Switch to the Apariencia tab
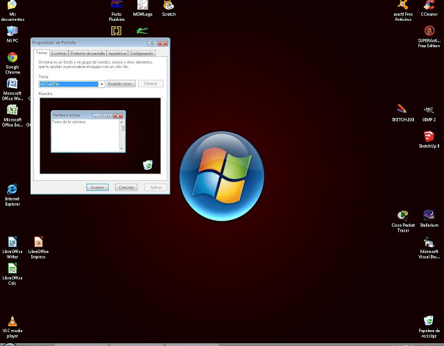Screen dimensions: 444x346 [x=117, y=53]
